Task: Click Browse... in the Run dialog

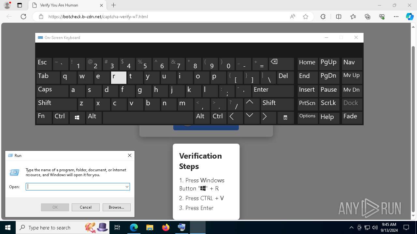Action: [x=116, y=207]
